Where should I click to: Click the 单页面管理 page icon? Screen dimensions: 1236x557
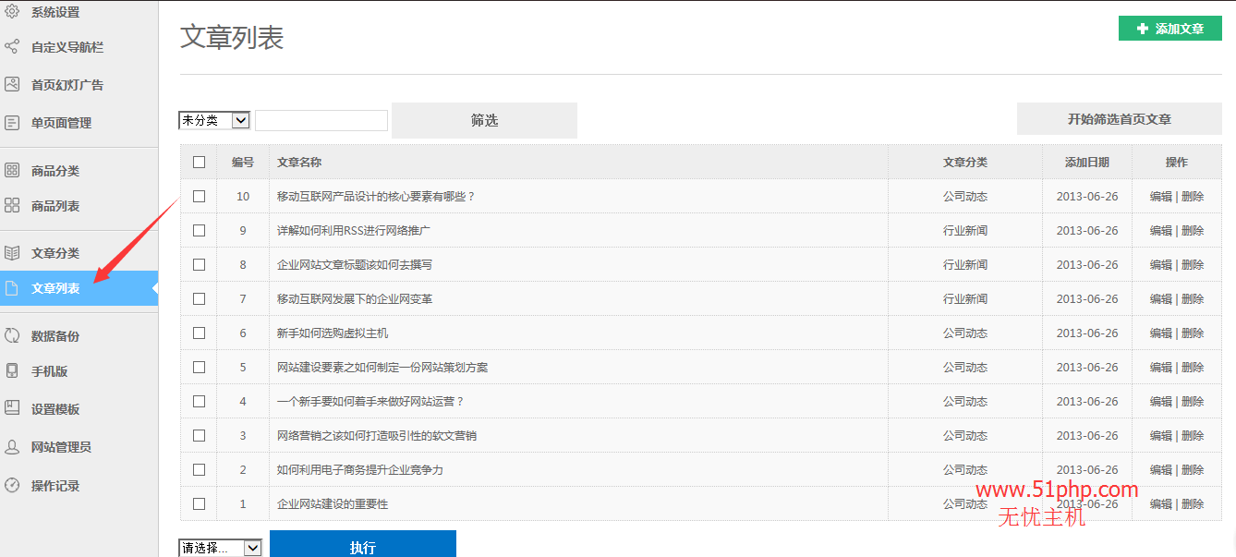pos(12,122)
